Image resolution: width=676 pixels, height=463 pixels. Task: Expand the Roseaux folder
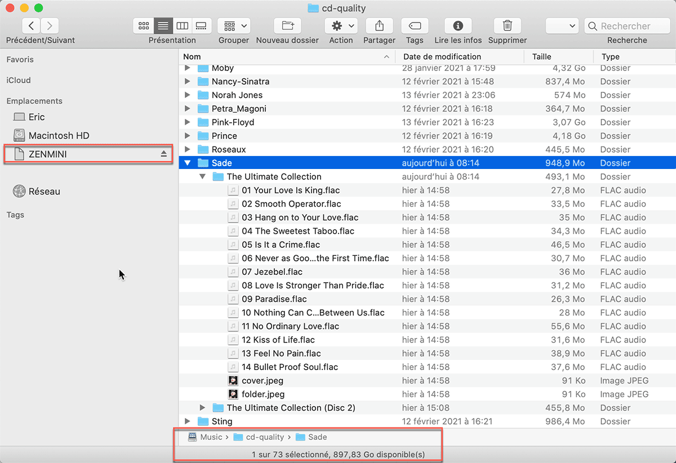pos(188,149)
